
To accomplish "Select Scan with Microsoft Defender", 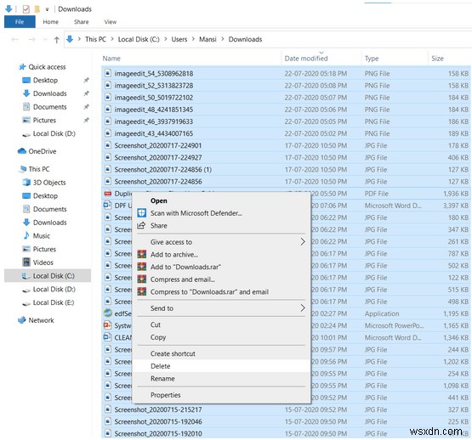I will tap(221, 213).
